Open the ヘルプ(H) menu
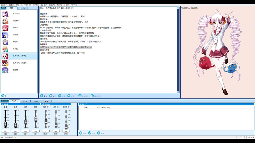The width and height of the screenshot is (255, 143). click(74, 5)
